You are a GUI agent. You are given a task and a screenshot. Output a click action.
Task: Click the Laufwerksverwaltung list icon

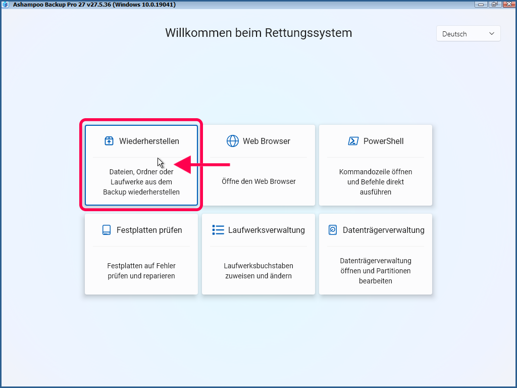218,230
